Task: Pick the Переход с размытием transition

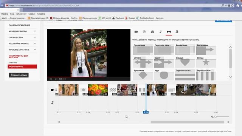Action: point(164,49)
